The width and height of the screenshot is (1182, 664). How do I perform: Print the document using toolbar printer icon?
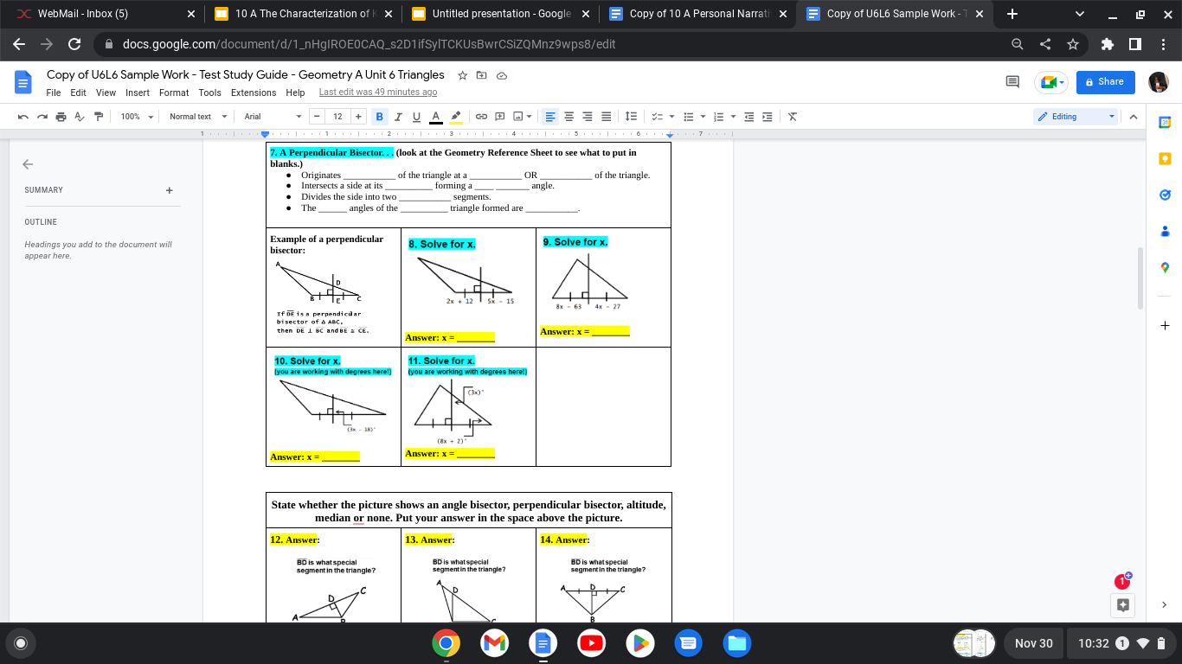click(x=61, y=117)
